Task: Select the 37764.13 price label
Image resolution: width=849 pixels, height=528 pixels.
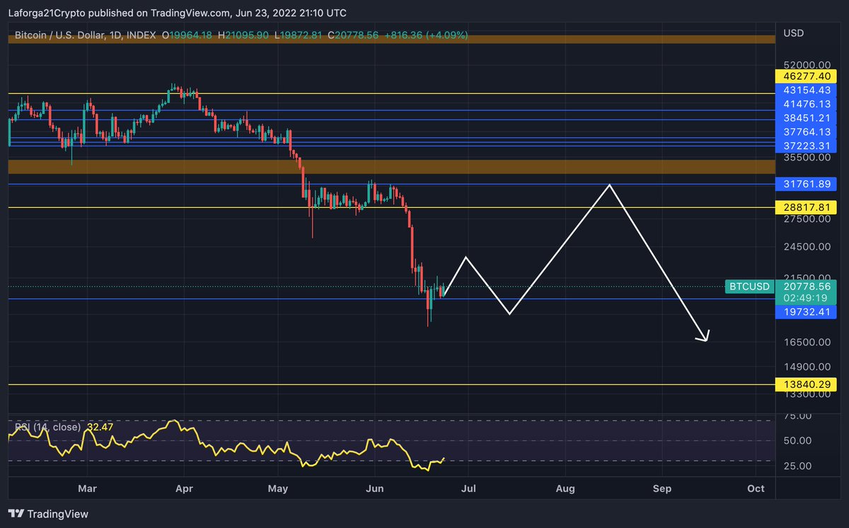Action: click(806, 131)
